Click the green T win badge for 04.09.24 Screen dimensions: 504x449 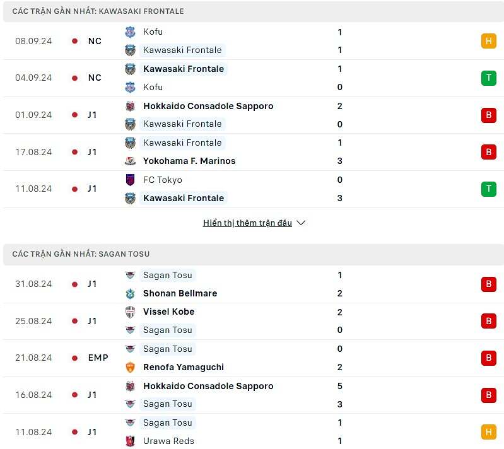tap(488, 78)
